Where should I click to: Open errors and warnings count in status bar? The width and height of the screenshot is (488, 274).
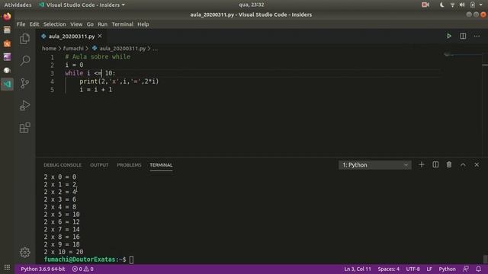[x=83, y=269]
